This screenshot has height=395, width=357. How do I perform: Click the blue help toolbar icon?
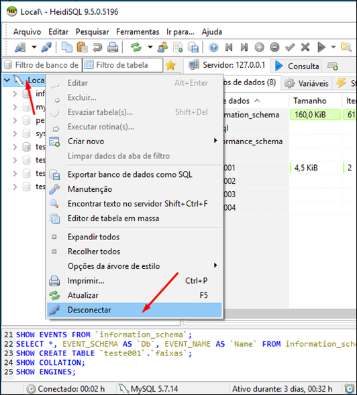pos(214,47)
